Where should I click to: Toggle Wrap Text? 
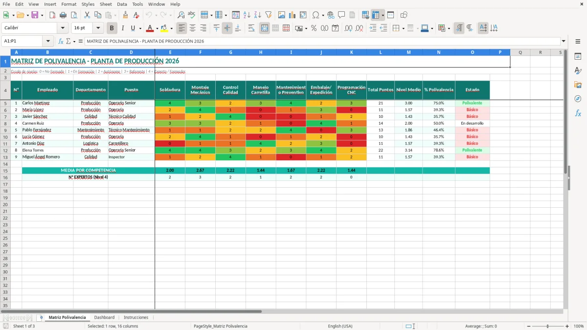251,28
